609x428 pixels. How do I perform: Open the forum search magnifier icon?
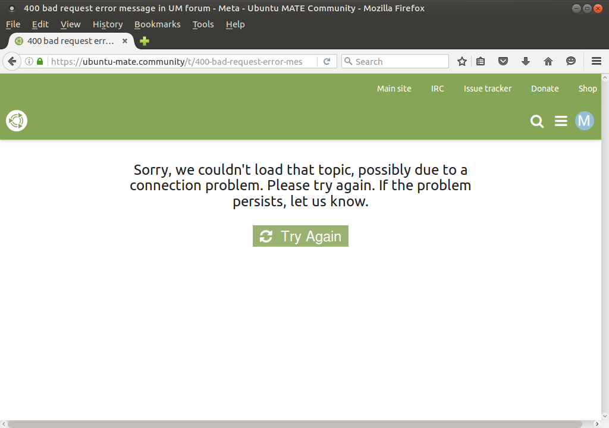pyautogui.click(x=537, y=121)
